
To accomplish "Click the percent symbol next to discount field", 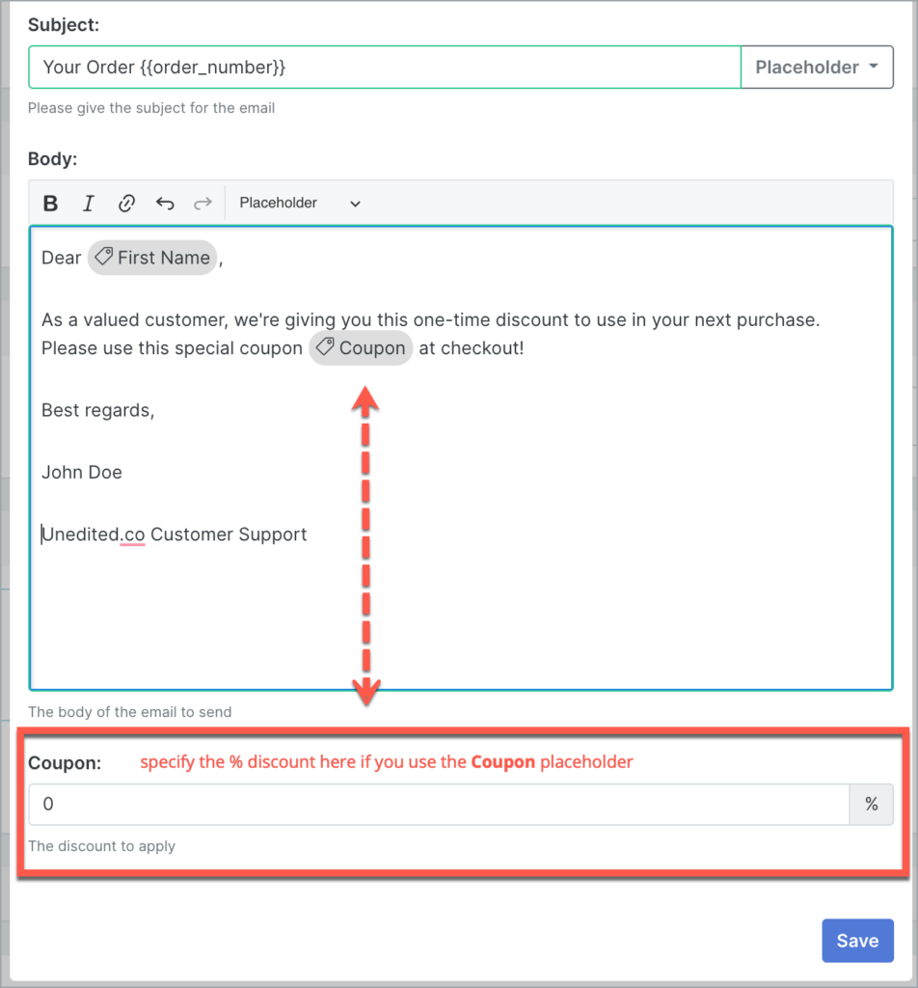I will click(x=872, y=804).
